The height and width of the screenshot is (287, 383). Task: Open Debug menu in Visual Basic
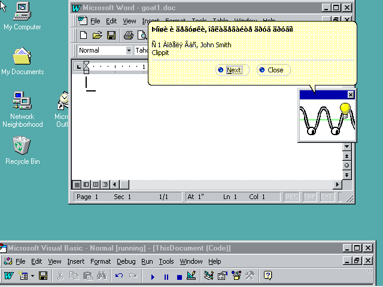click(x=126, y=262)
